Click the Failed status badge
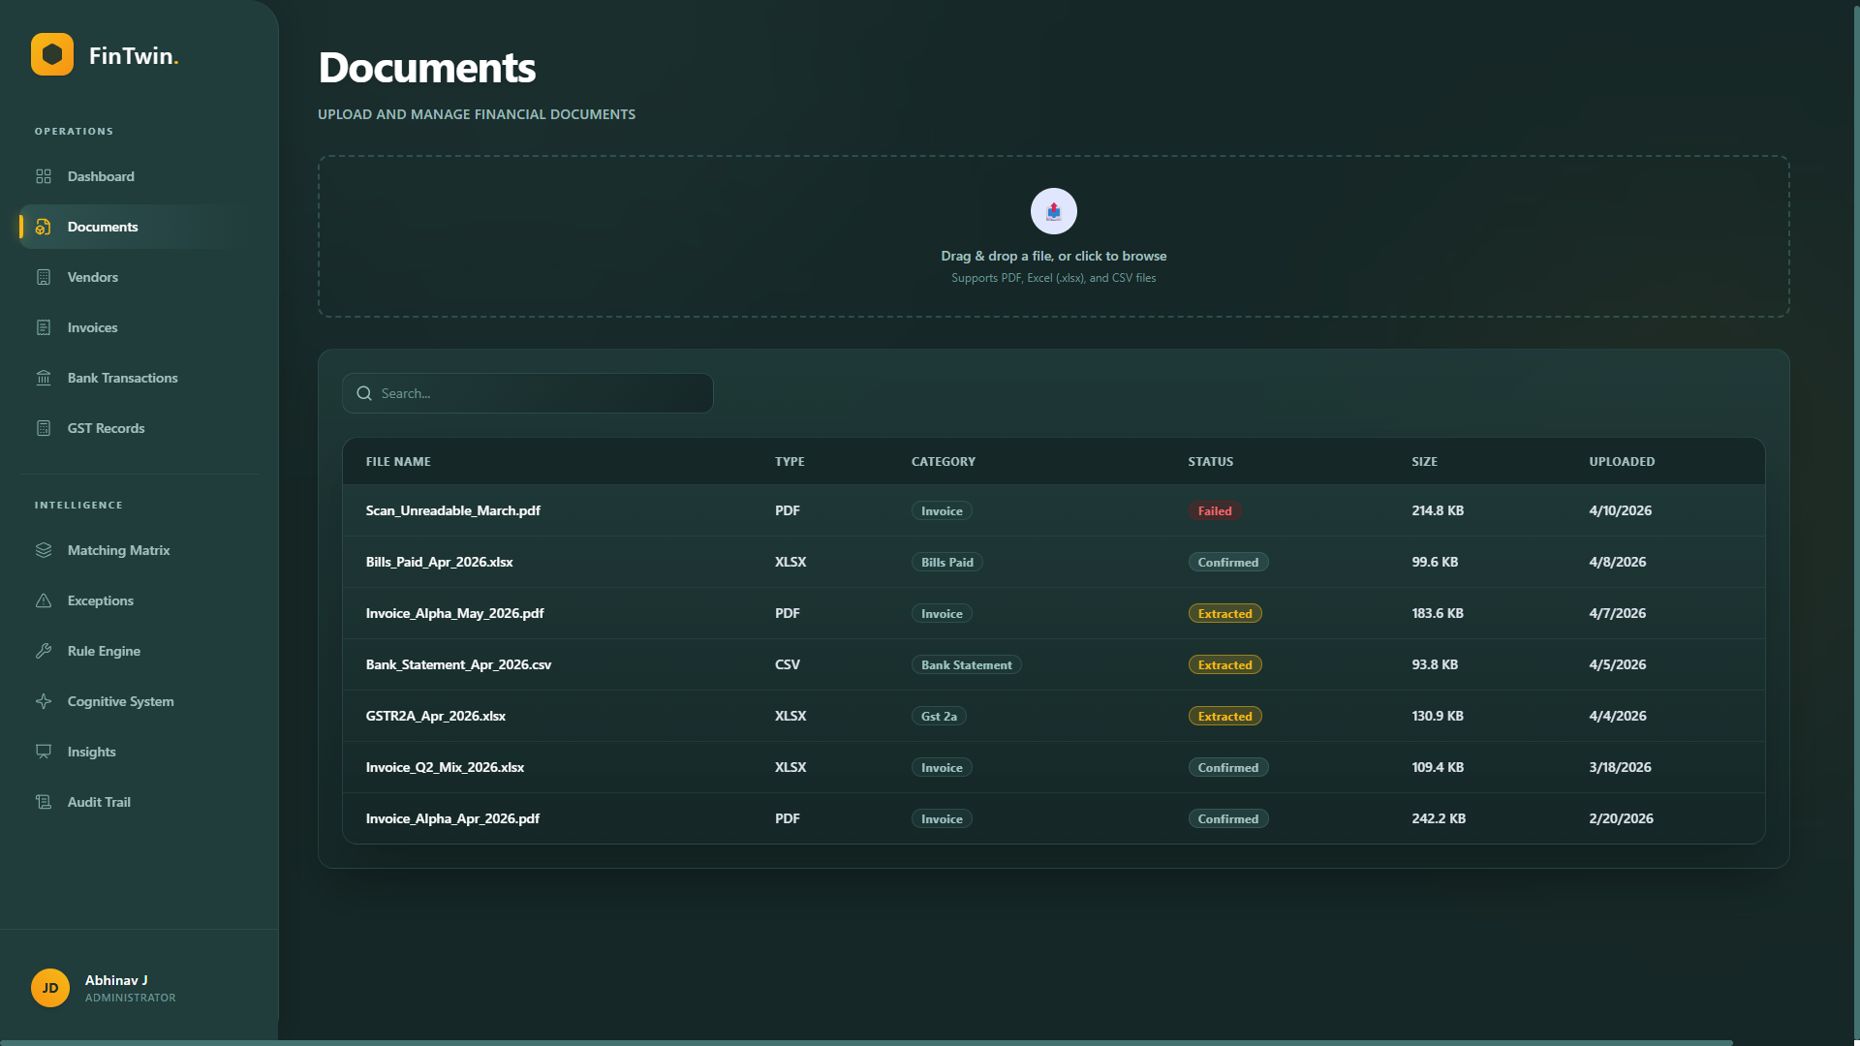The width and height of the screenshot is (1860, 1046). 1214,511
